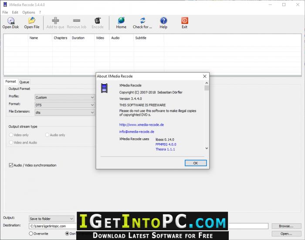Viewport: 305px width, 240px height.
Task: Open the FFMPEG 4.0.0 link
Action: click(166, 144)
